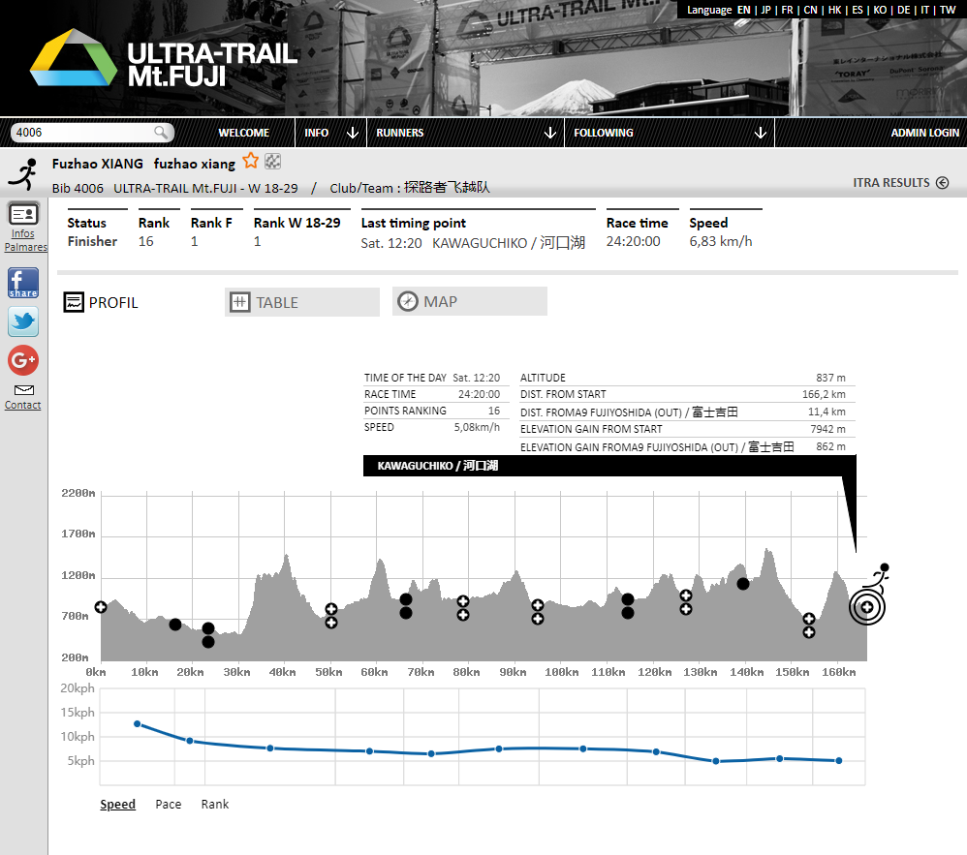Image resolution: width=967 pixels, height=855 pixels.
Task: Click the bib search input field
Action: tap(82, 133)
